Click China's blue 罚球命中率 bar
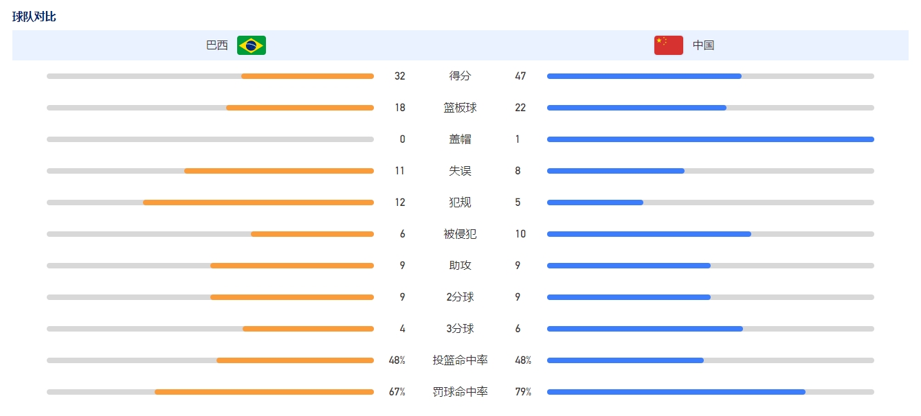The image size is (921, 416). click(x=676, y=392)
